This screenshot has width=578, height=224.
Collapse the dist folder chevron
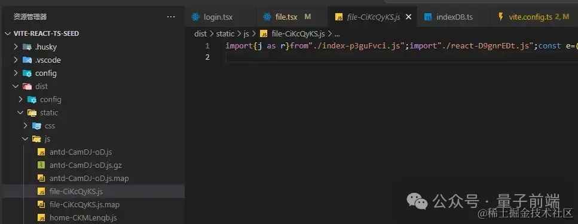pyautogui.click(x=16, y=86)
